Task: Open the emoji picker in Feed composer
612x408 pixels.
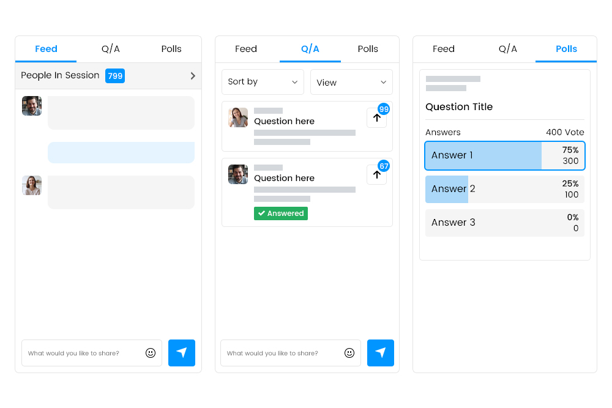Action: [x=151, y=353]
